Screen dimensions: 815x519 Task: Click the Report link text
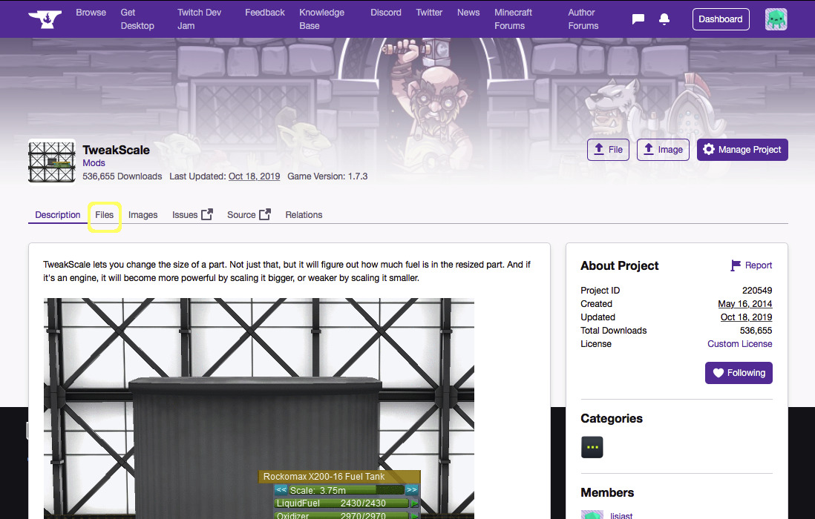(759, 265)
